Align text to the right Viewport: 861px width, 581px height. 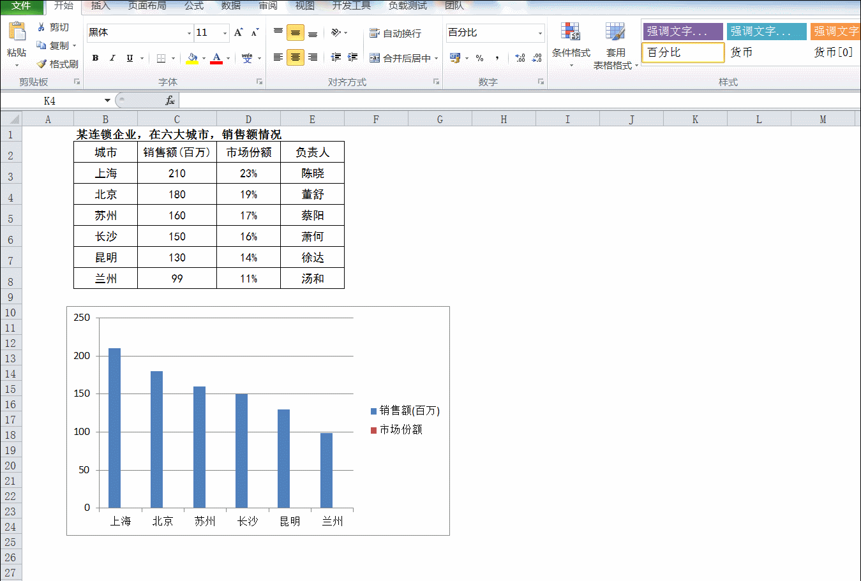pos(313,57)
